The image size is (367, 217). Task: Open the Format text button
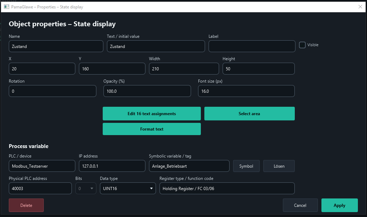(x=152, y=129)
